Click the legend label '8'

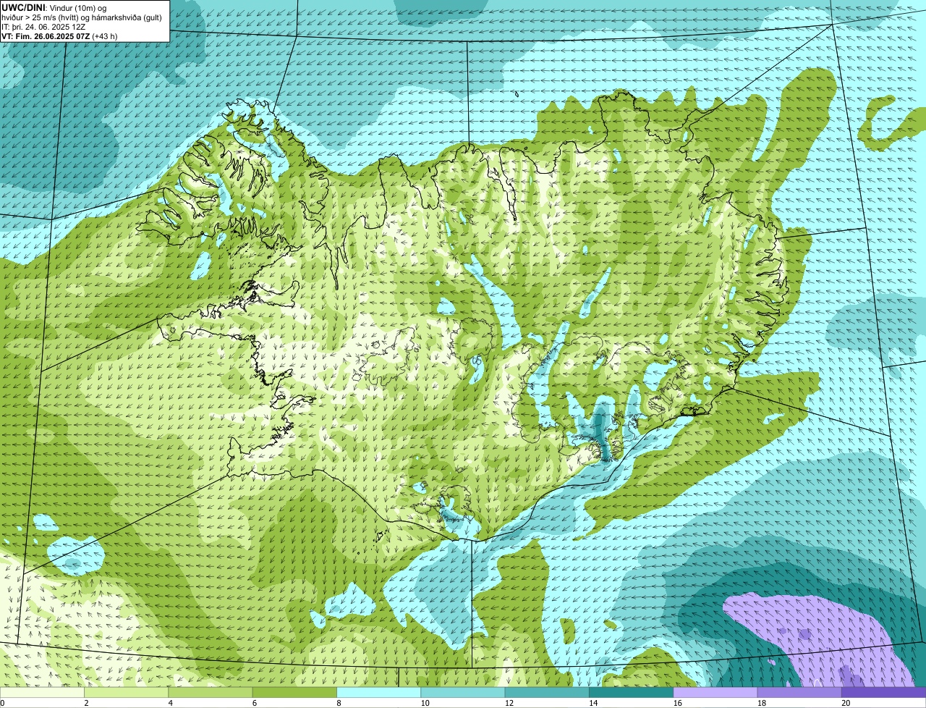pos(339,703)
